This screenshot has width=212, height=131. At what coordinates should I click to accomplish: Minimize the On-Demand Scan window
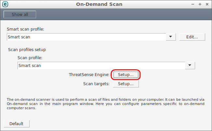click(193, 4)
